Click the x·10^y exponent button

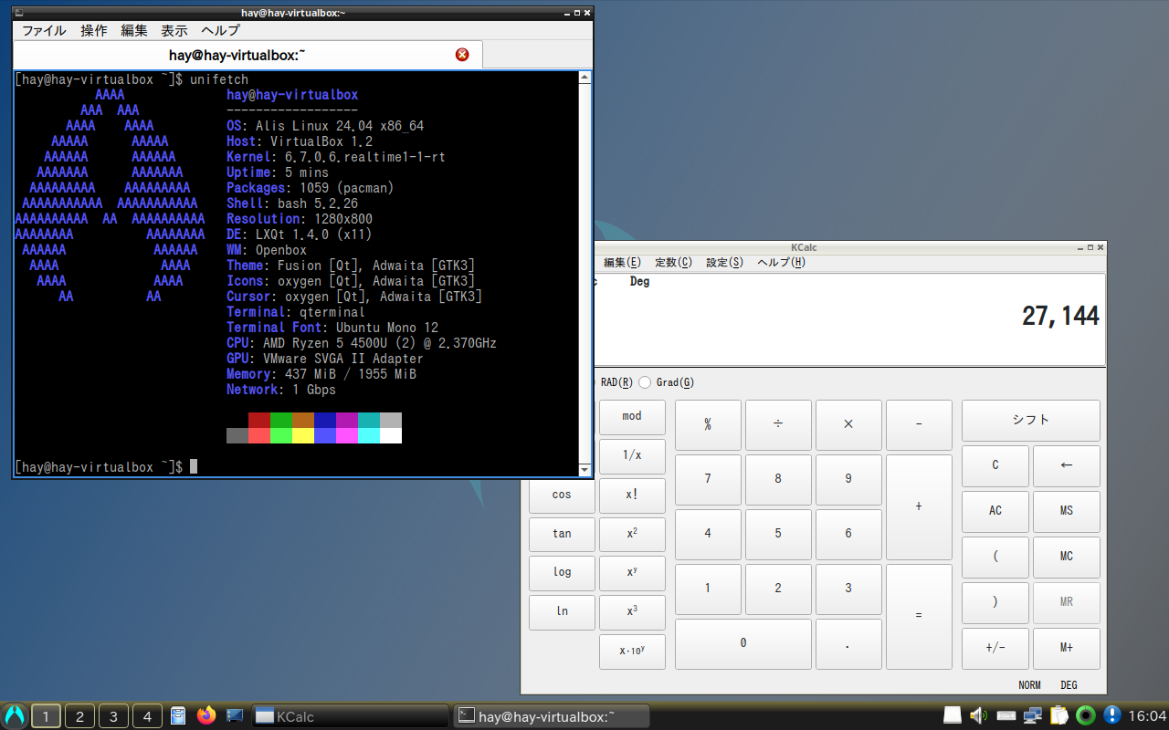(632, 651)
